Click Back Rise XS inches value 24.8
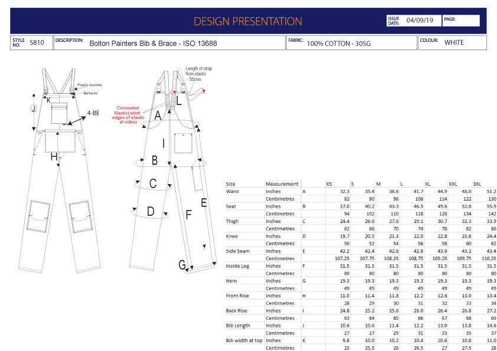The image size is (497, 351). (345, 310)
